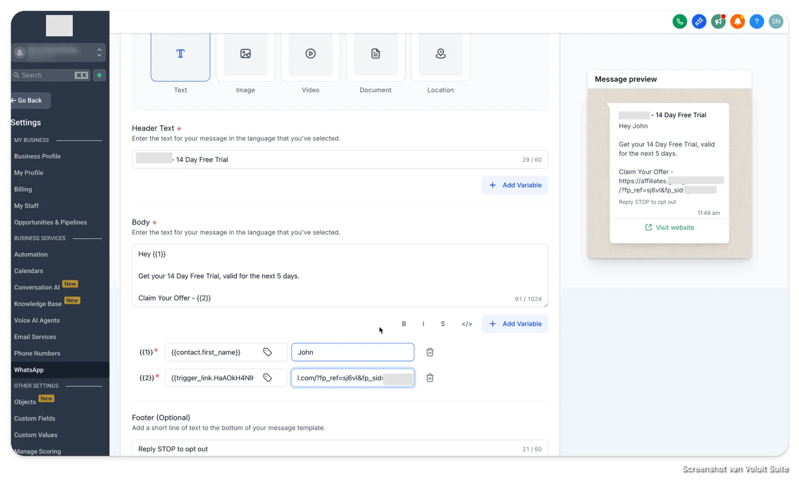This screenshot has height=484, width=799.
Task: Open Automation in the sidebar
Action: (31, 254)
